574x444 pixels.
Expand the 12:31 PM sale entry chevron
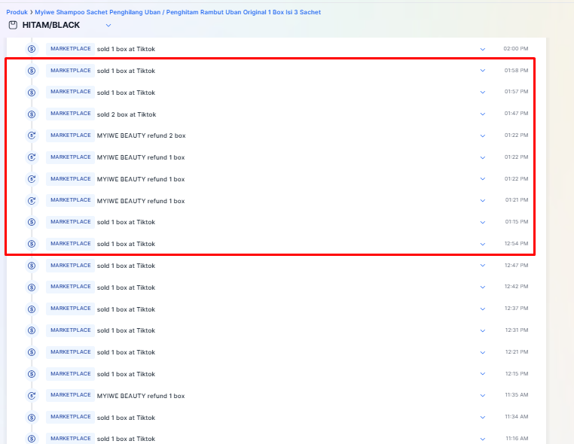click(483, 330)
